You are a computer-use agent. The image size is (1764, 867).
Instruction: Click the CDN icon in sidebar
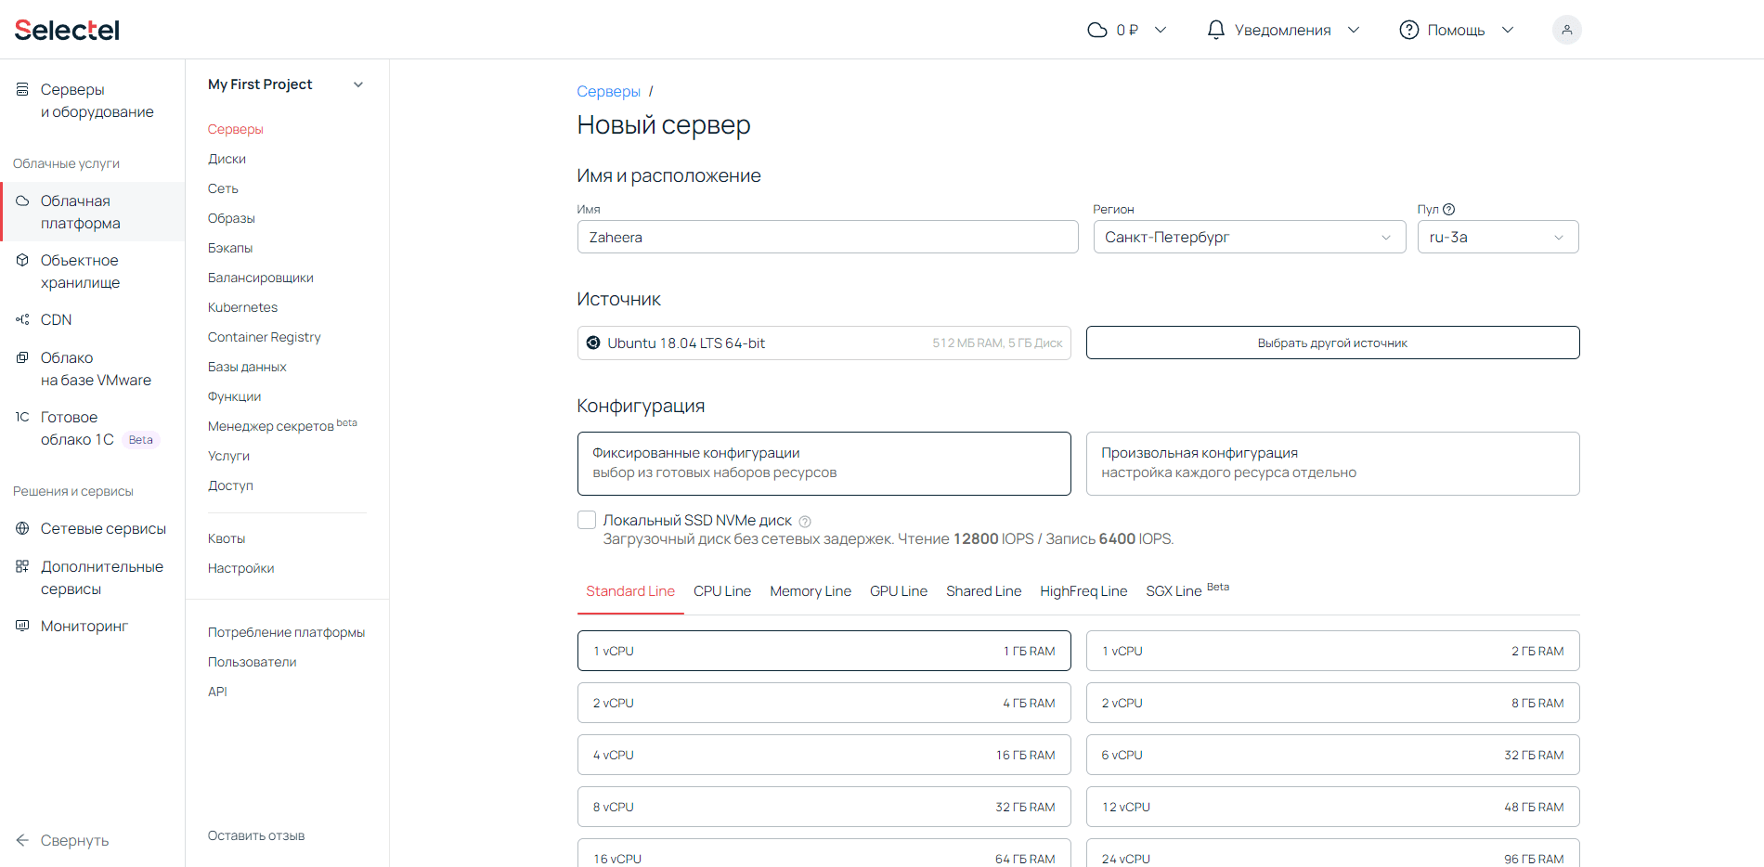tap(22, 319)
